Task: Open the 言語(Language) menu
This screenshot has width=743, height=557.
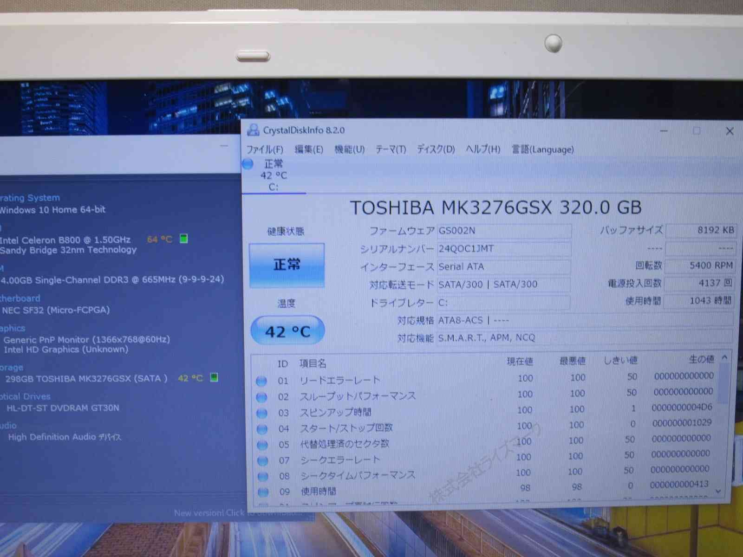Action: click(x=541, y=149)
